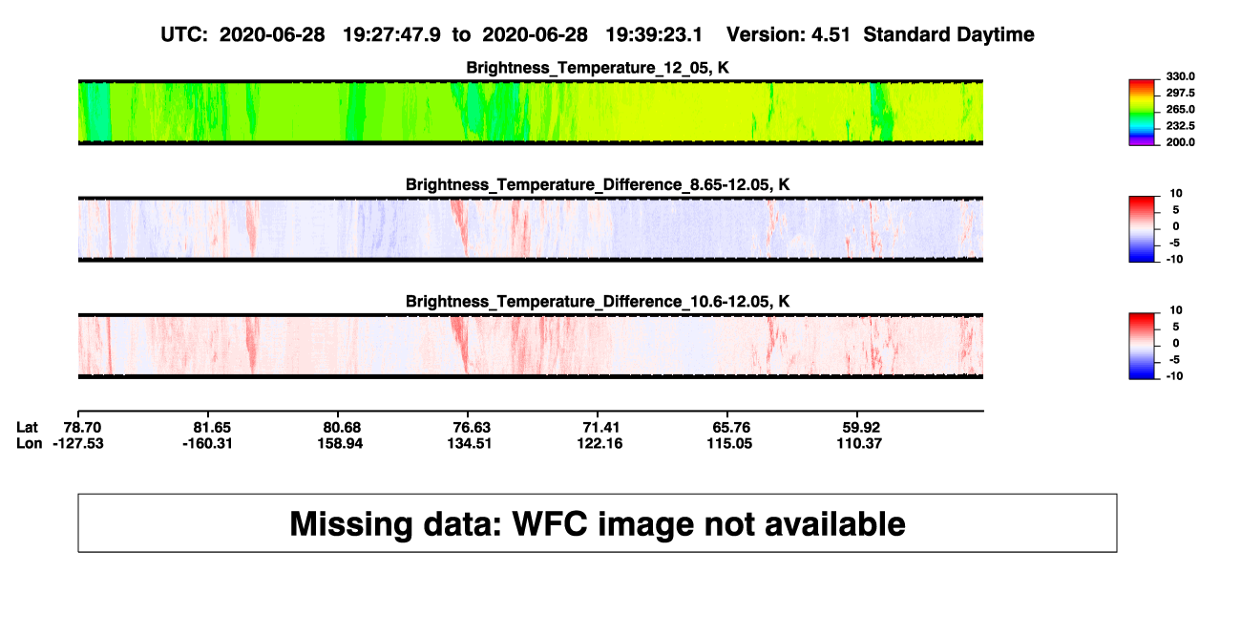Select the Brightness_Temperature_12_05 plot title
The image size is (1241, 637).
(x=598, y=67)
